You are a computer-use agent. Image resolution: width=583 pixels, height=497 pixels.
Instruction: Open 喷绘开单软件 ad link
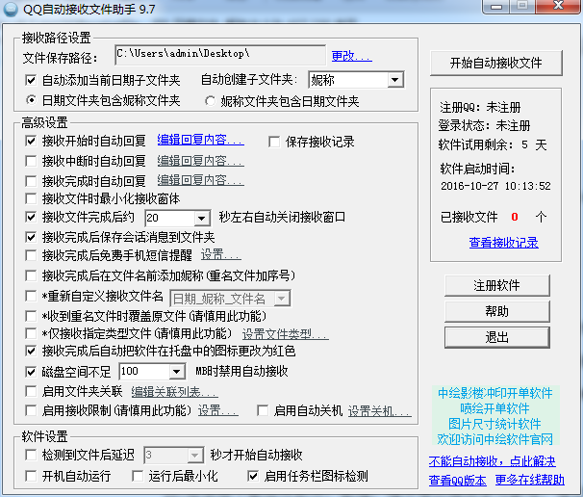click(494, 408)
